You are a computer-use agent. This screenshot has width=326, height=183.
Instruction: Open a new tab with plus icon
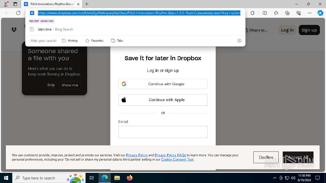87,4
